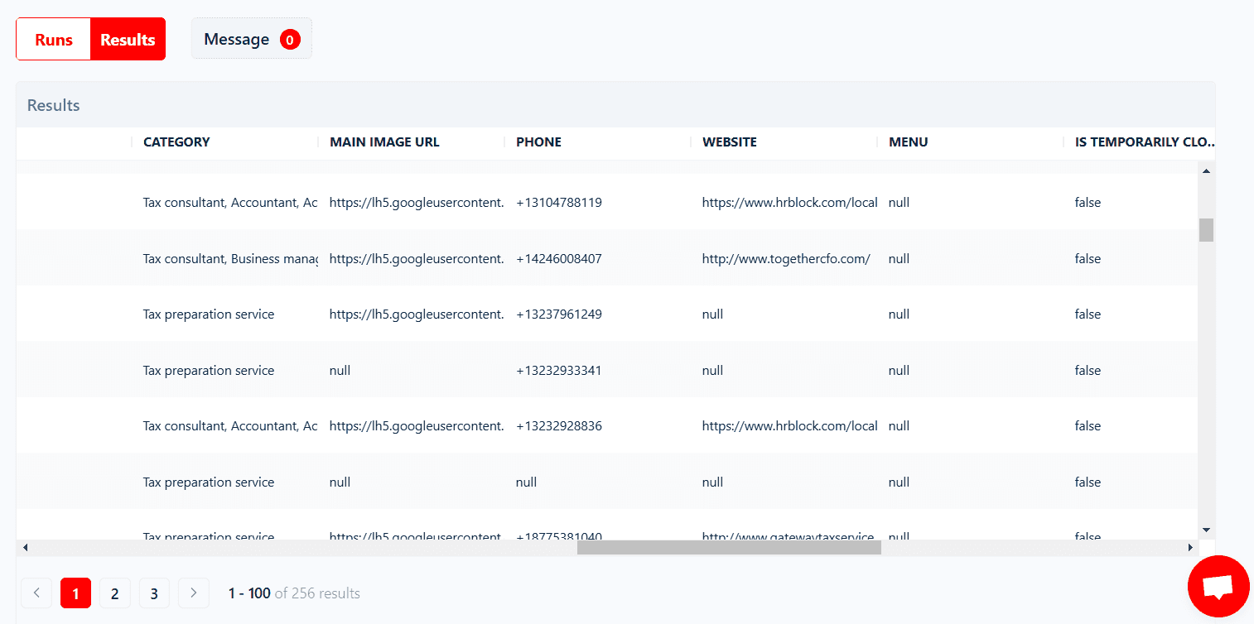This screenshot has height=624, width=1254.
Task: Switch to the Runs tab
Action: pyautogui.click(x=54, y=39)
